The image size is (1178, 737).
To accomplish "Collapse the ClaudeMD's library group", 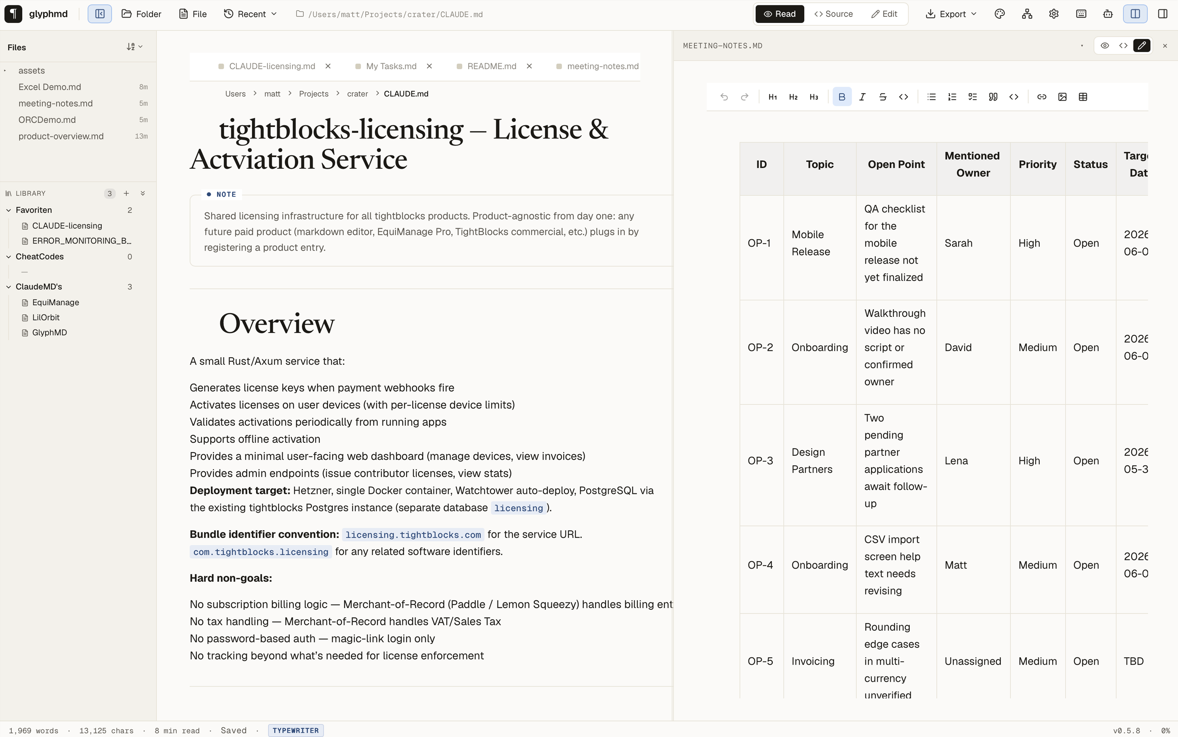I will click(x=8, y=287).
